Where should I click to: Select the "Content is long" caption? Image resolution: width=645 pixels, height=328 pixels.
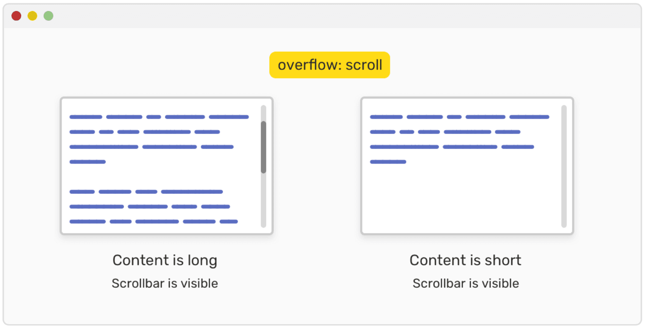(x=165, y=260)
